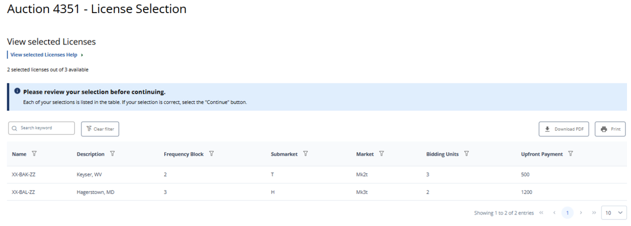Type in the Search keyword field
631x226 pixels.
pyautogui.click(x=45, y=128)
